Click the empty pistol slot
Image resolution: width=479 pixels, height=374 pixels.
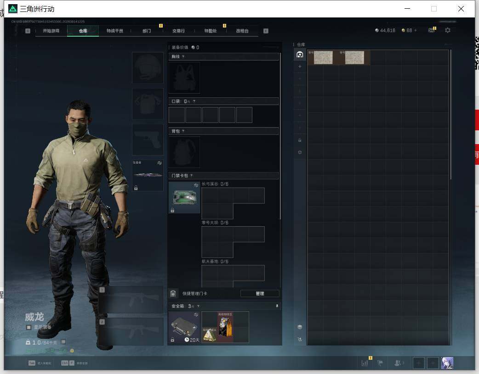coord(148,140)
